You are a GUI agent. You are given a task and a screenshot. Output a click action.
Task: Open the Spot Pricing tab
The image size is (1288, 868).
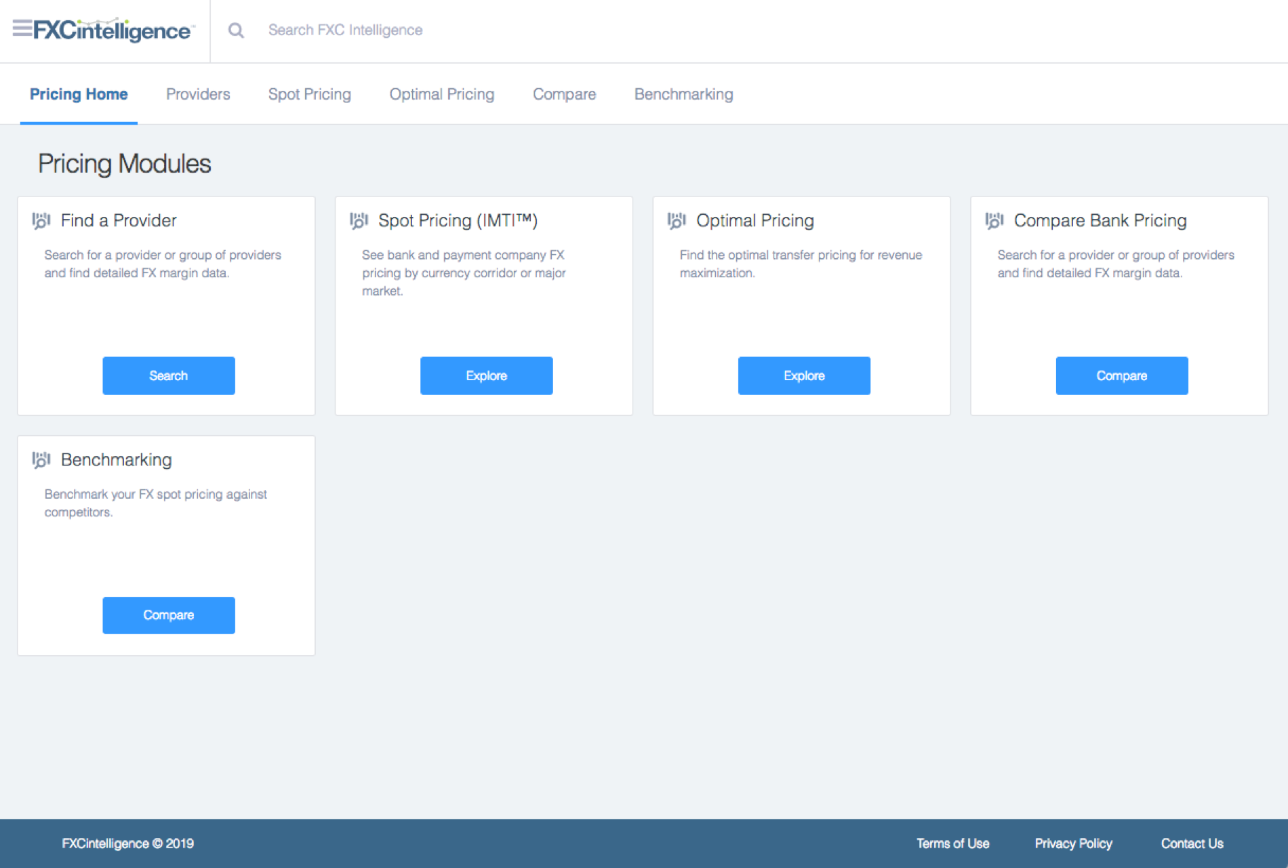tap(310, 94)
